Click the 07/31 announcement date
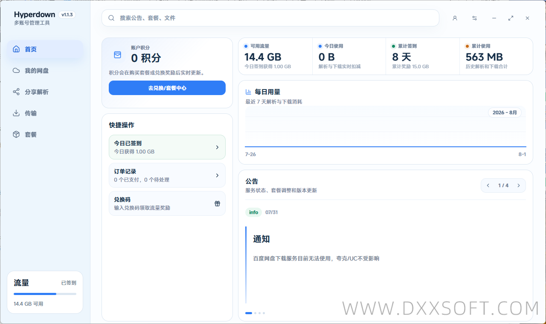Viewport: 546px width, 324px height. tap(271, 212)
